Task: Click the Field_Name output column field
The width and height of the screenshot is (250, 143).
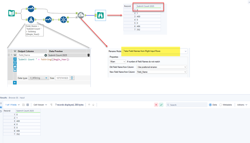Action: [x=31, y=55]
